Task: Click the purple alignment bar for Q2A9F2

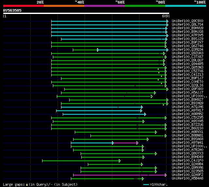Action: (119, 175)
